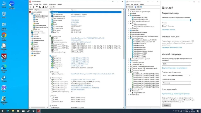Select AMD Radeon HD 8790M in Device Manager
Viewport: 201px width, 113px height.
click(x=140, y=17)
